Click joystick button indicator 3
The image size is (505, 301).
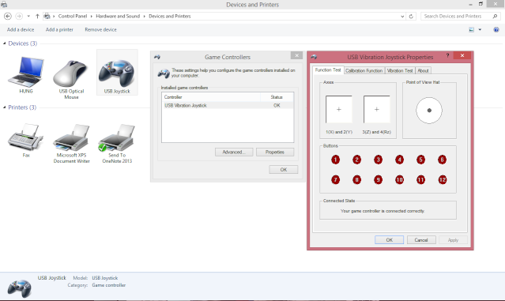click(x=378, y=160)
